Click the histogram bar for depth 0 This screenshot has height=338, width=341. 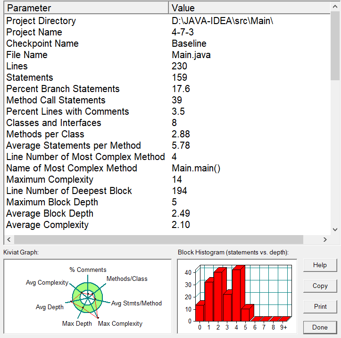coord(200,313)
